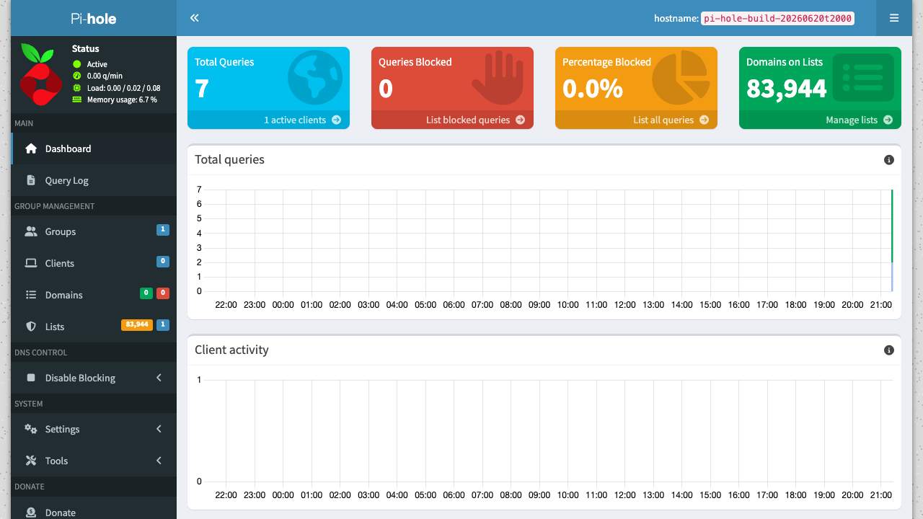Click the Pi-hole title in header
Viewport: 923px width, 519px height.
click(94, 19)
